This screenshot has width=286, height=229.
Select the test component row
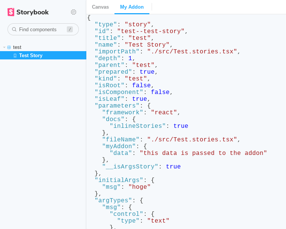(43, 47)
